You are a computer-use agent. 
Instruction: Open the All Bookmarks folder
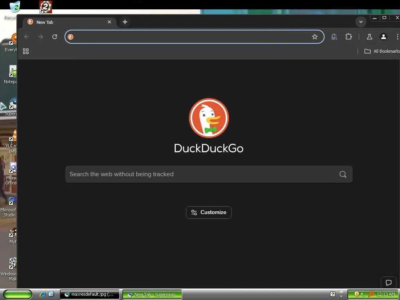tap(382, 51)
